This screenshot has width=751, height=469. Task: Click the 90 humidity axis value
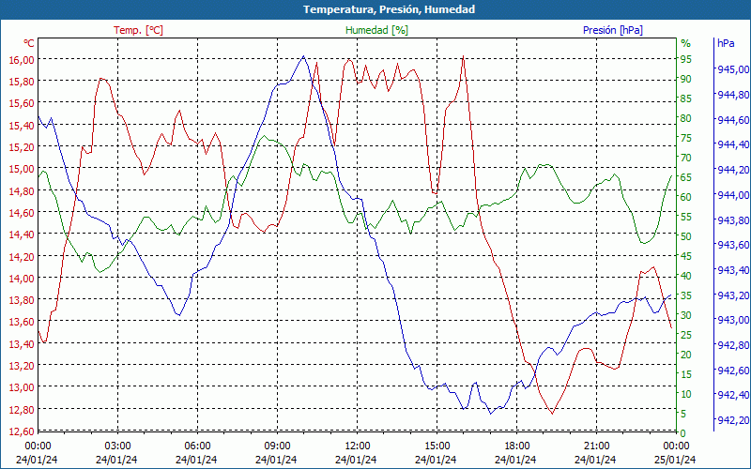click(x=686, y=79)
